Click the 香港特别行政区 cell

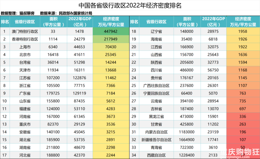(x=25, y=39)
